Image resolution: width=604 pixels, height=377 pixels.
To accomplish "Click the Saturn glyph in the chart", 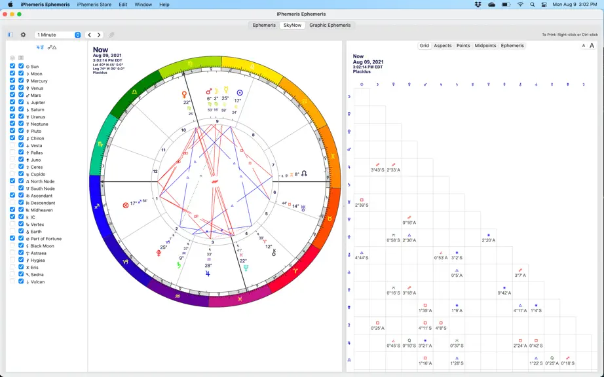I will [179, 265].
